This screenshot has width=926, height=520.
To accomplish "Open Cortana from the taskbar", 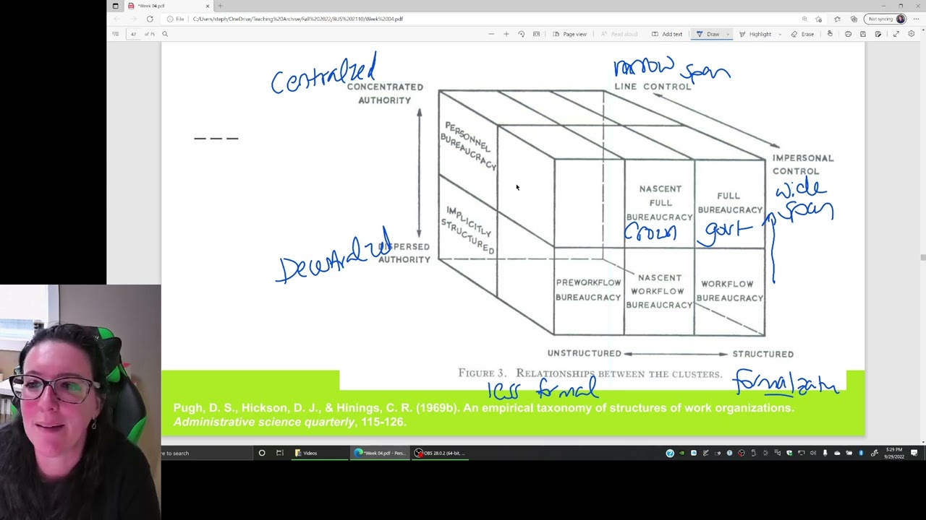I will pyautogui.click(x=262, y=453).
